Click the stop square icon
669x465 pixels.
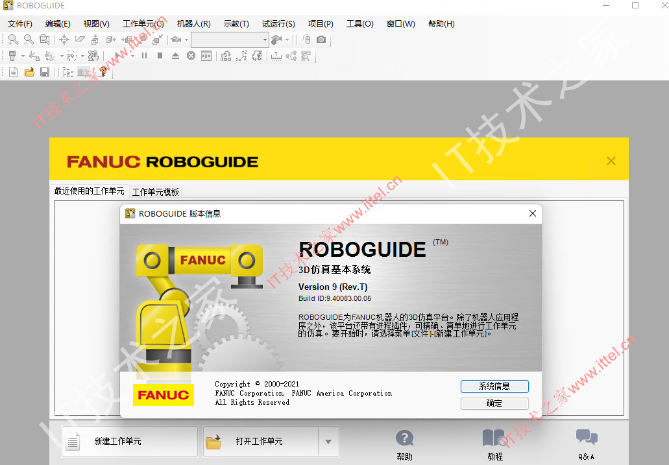160,56
